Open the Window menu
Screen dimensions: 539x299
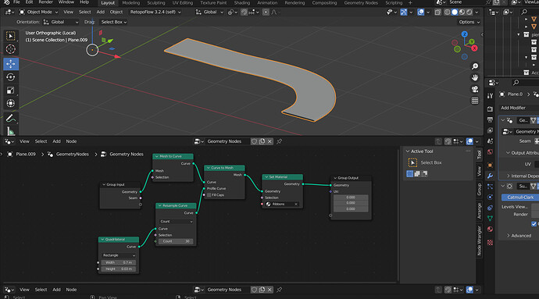pos(66,2)
